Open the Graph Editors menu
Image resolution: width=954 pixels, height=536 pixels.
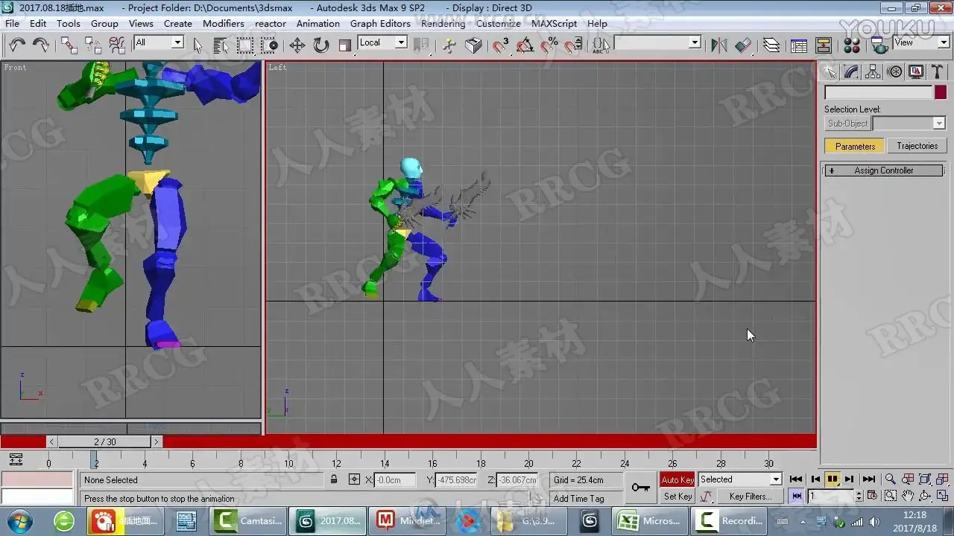click(x=381, y=23)
